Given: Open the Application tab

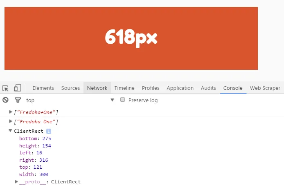Looking at the screenshot, I should (180, 88).
